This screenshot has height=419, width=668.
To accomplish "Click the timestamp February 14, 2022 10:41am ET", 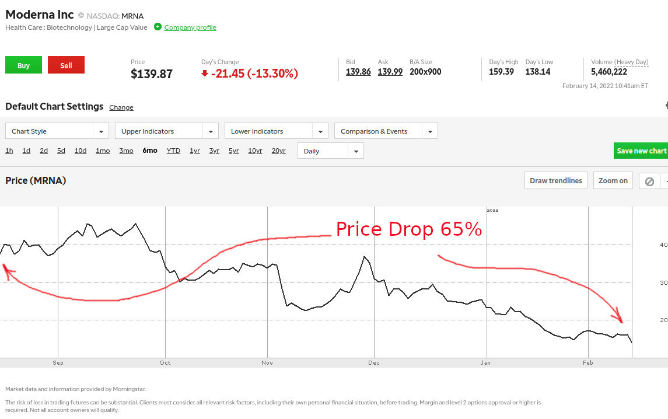I will [x=605, y=86].
